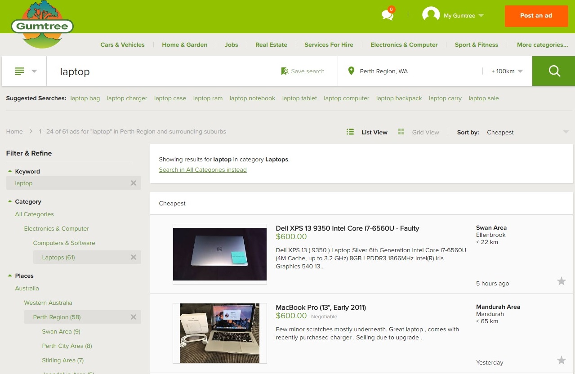Click the Grid View label
The height and width of the screenshot is (374, 575).
pyautogui.click(x=426, y=132)
